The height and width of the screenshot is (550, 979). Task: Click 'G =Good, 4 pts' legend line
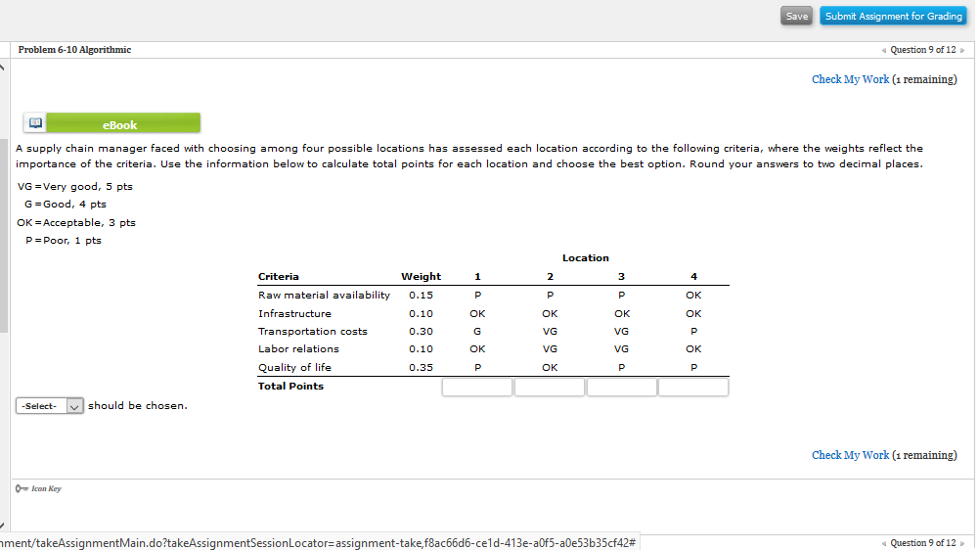(65, 205)
